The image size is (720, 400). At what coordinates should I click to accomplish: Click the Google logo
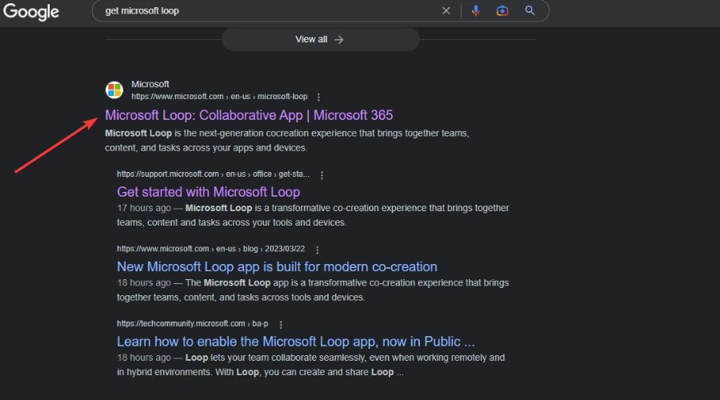click(x=31, y=11)
